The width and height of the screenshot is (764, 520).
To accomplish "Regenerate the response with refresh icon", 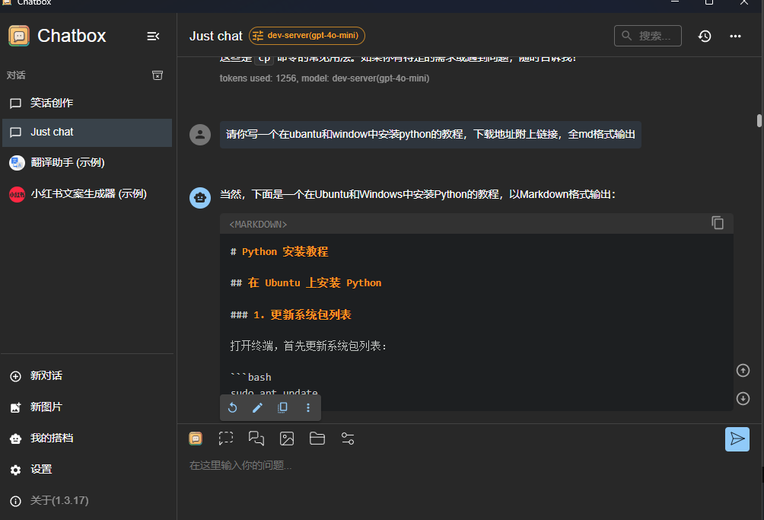I will (233, 407).
